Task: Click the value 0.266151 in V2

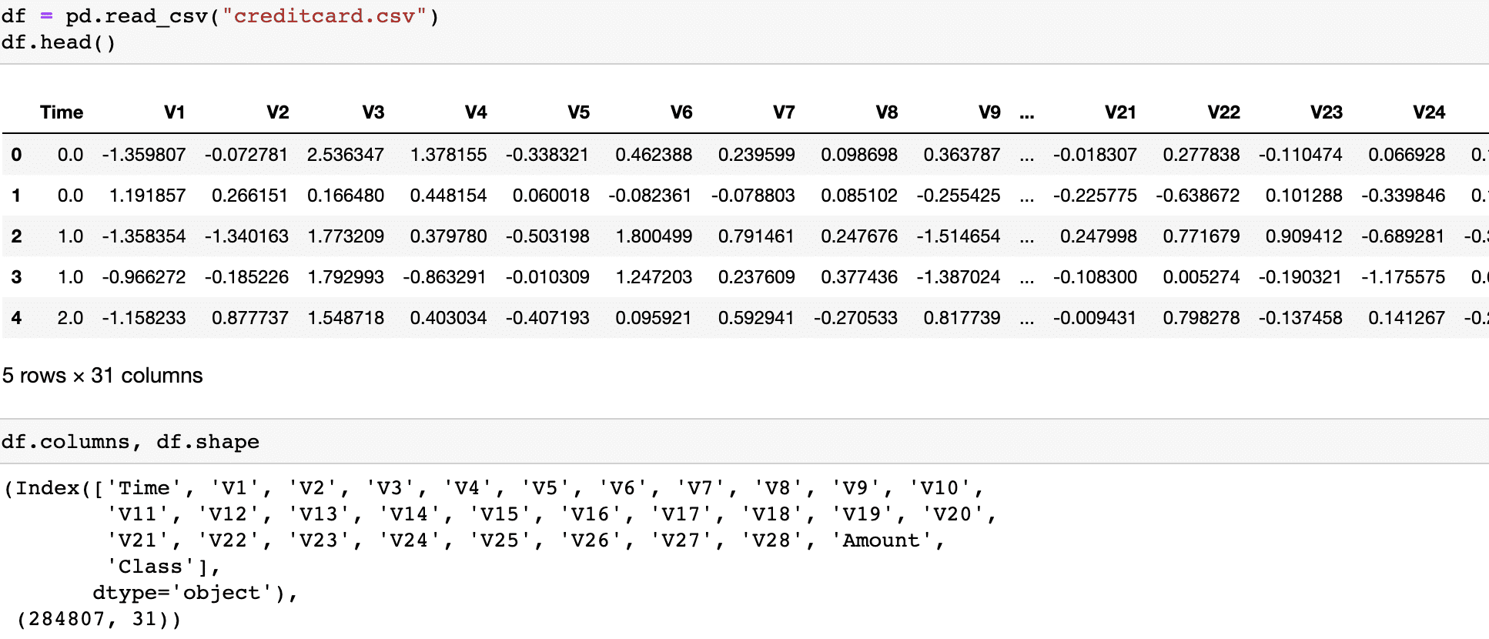Action: (x=250, y=196)
